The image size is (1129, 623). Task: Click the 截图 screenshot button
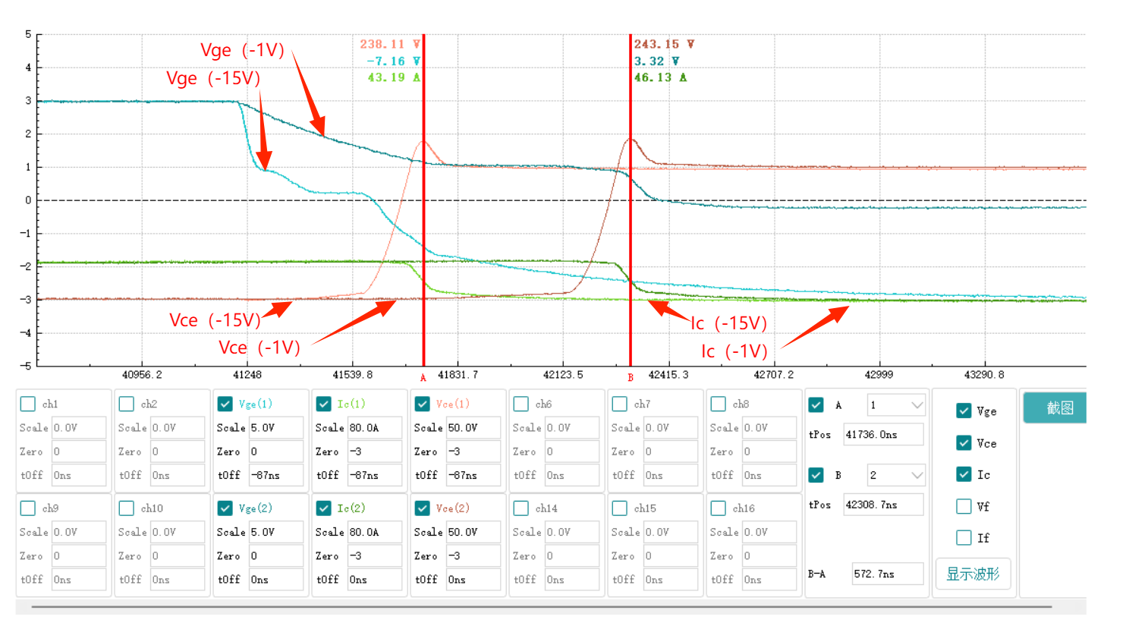pyautogui.click(x=1055, y=407)
